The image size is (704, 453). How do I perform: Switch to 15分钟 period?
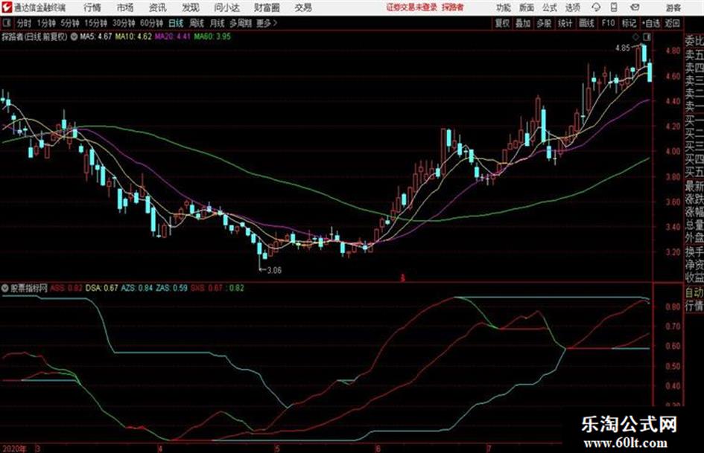coord(96,23)
